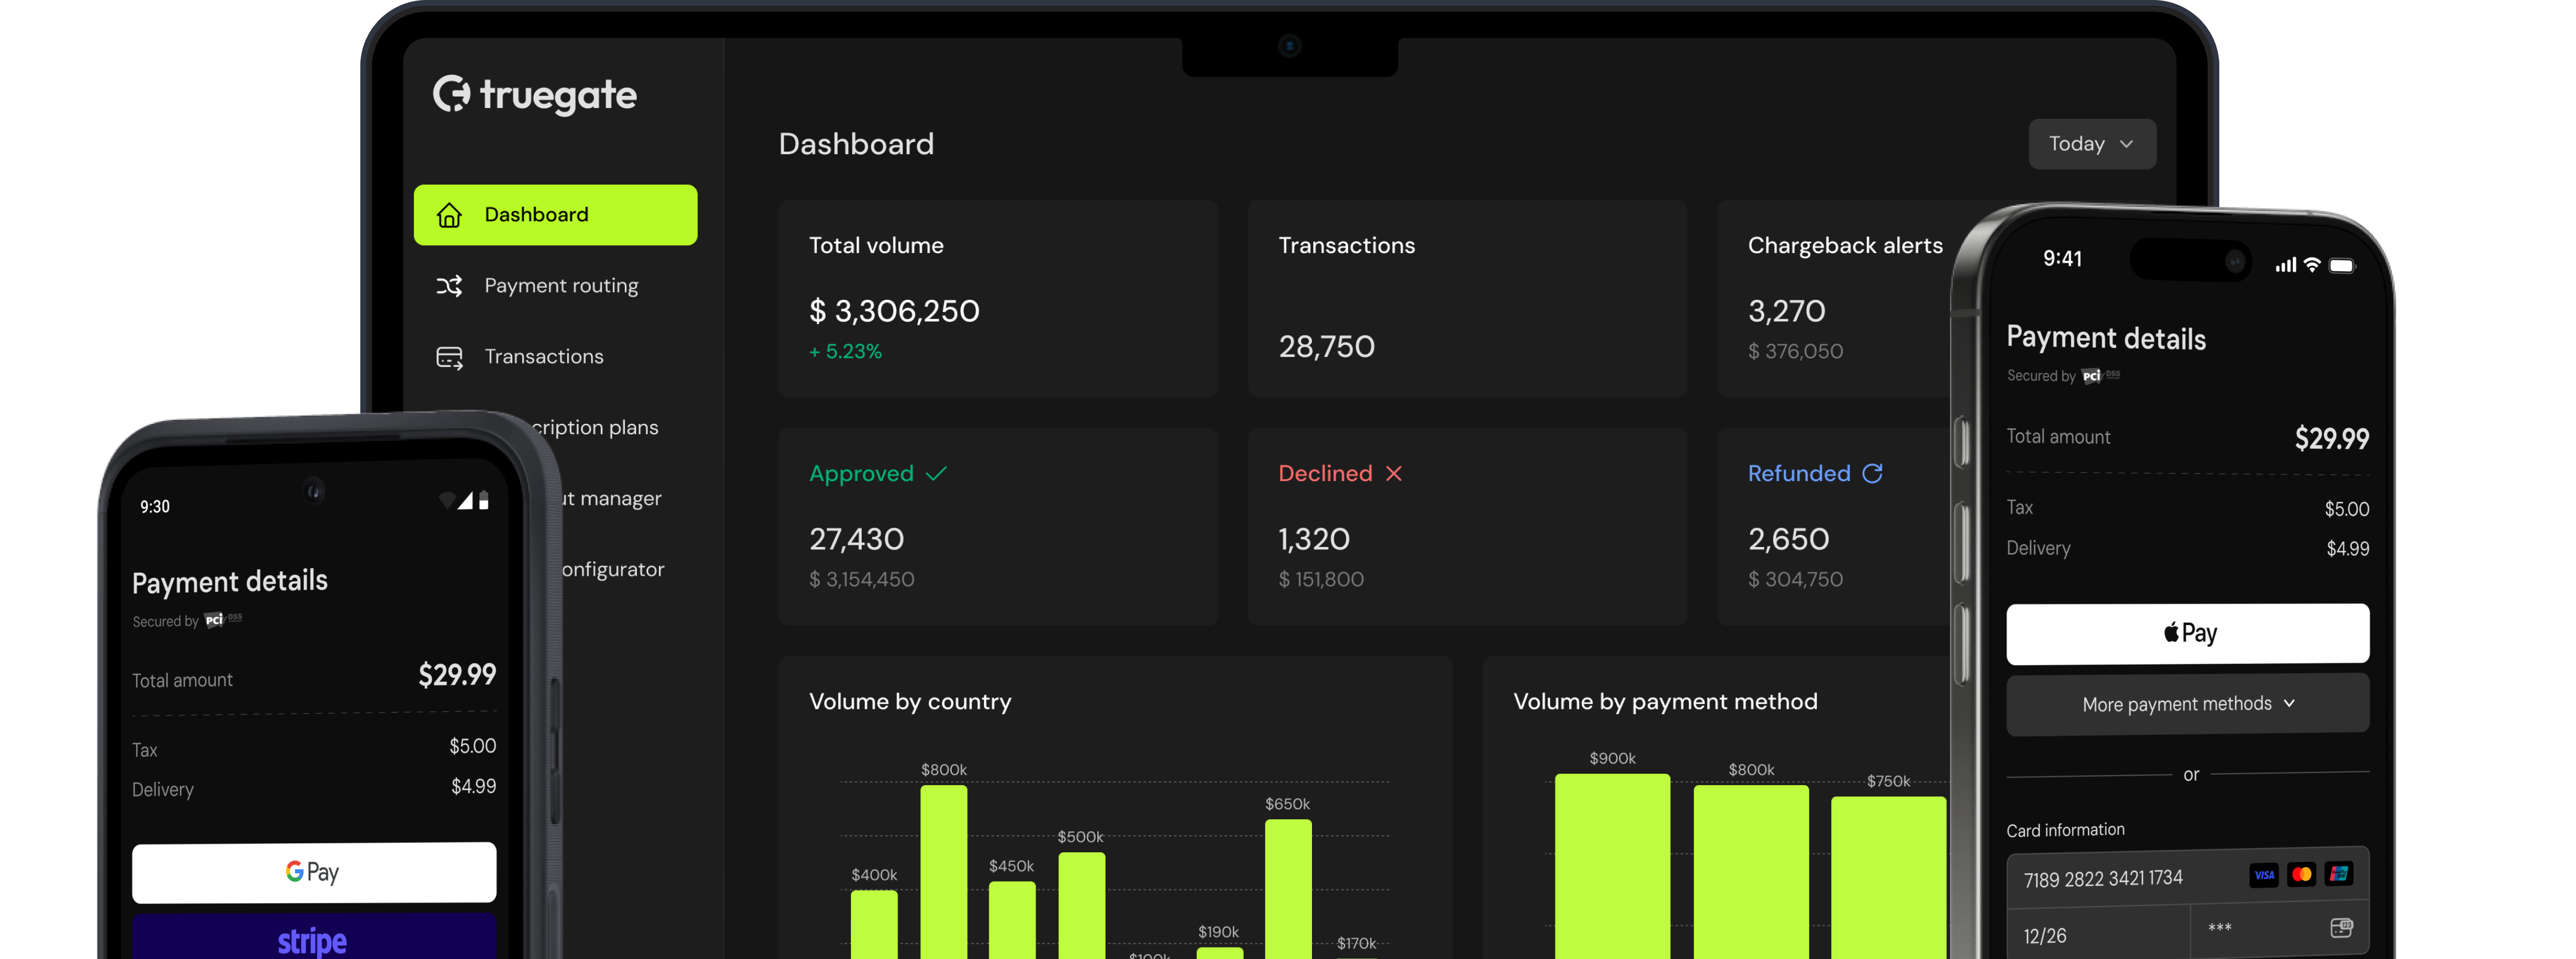Click the 9:30 clock on Android phone
Screen dimensions: 2576x959
(155, 507)
